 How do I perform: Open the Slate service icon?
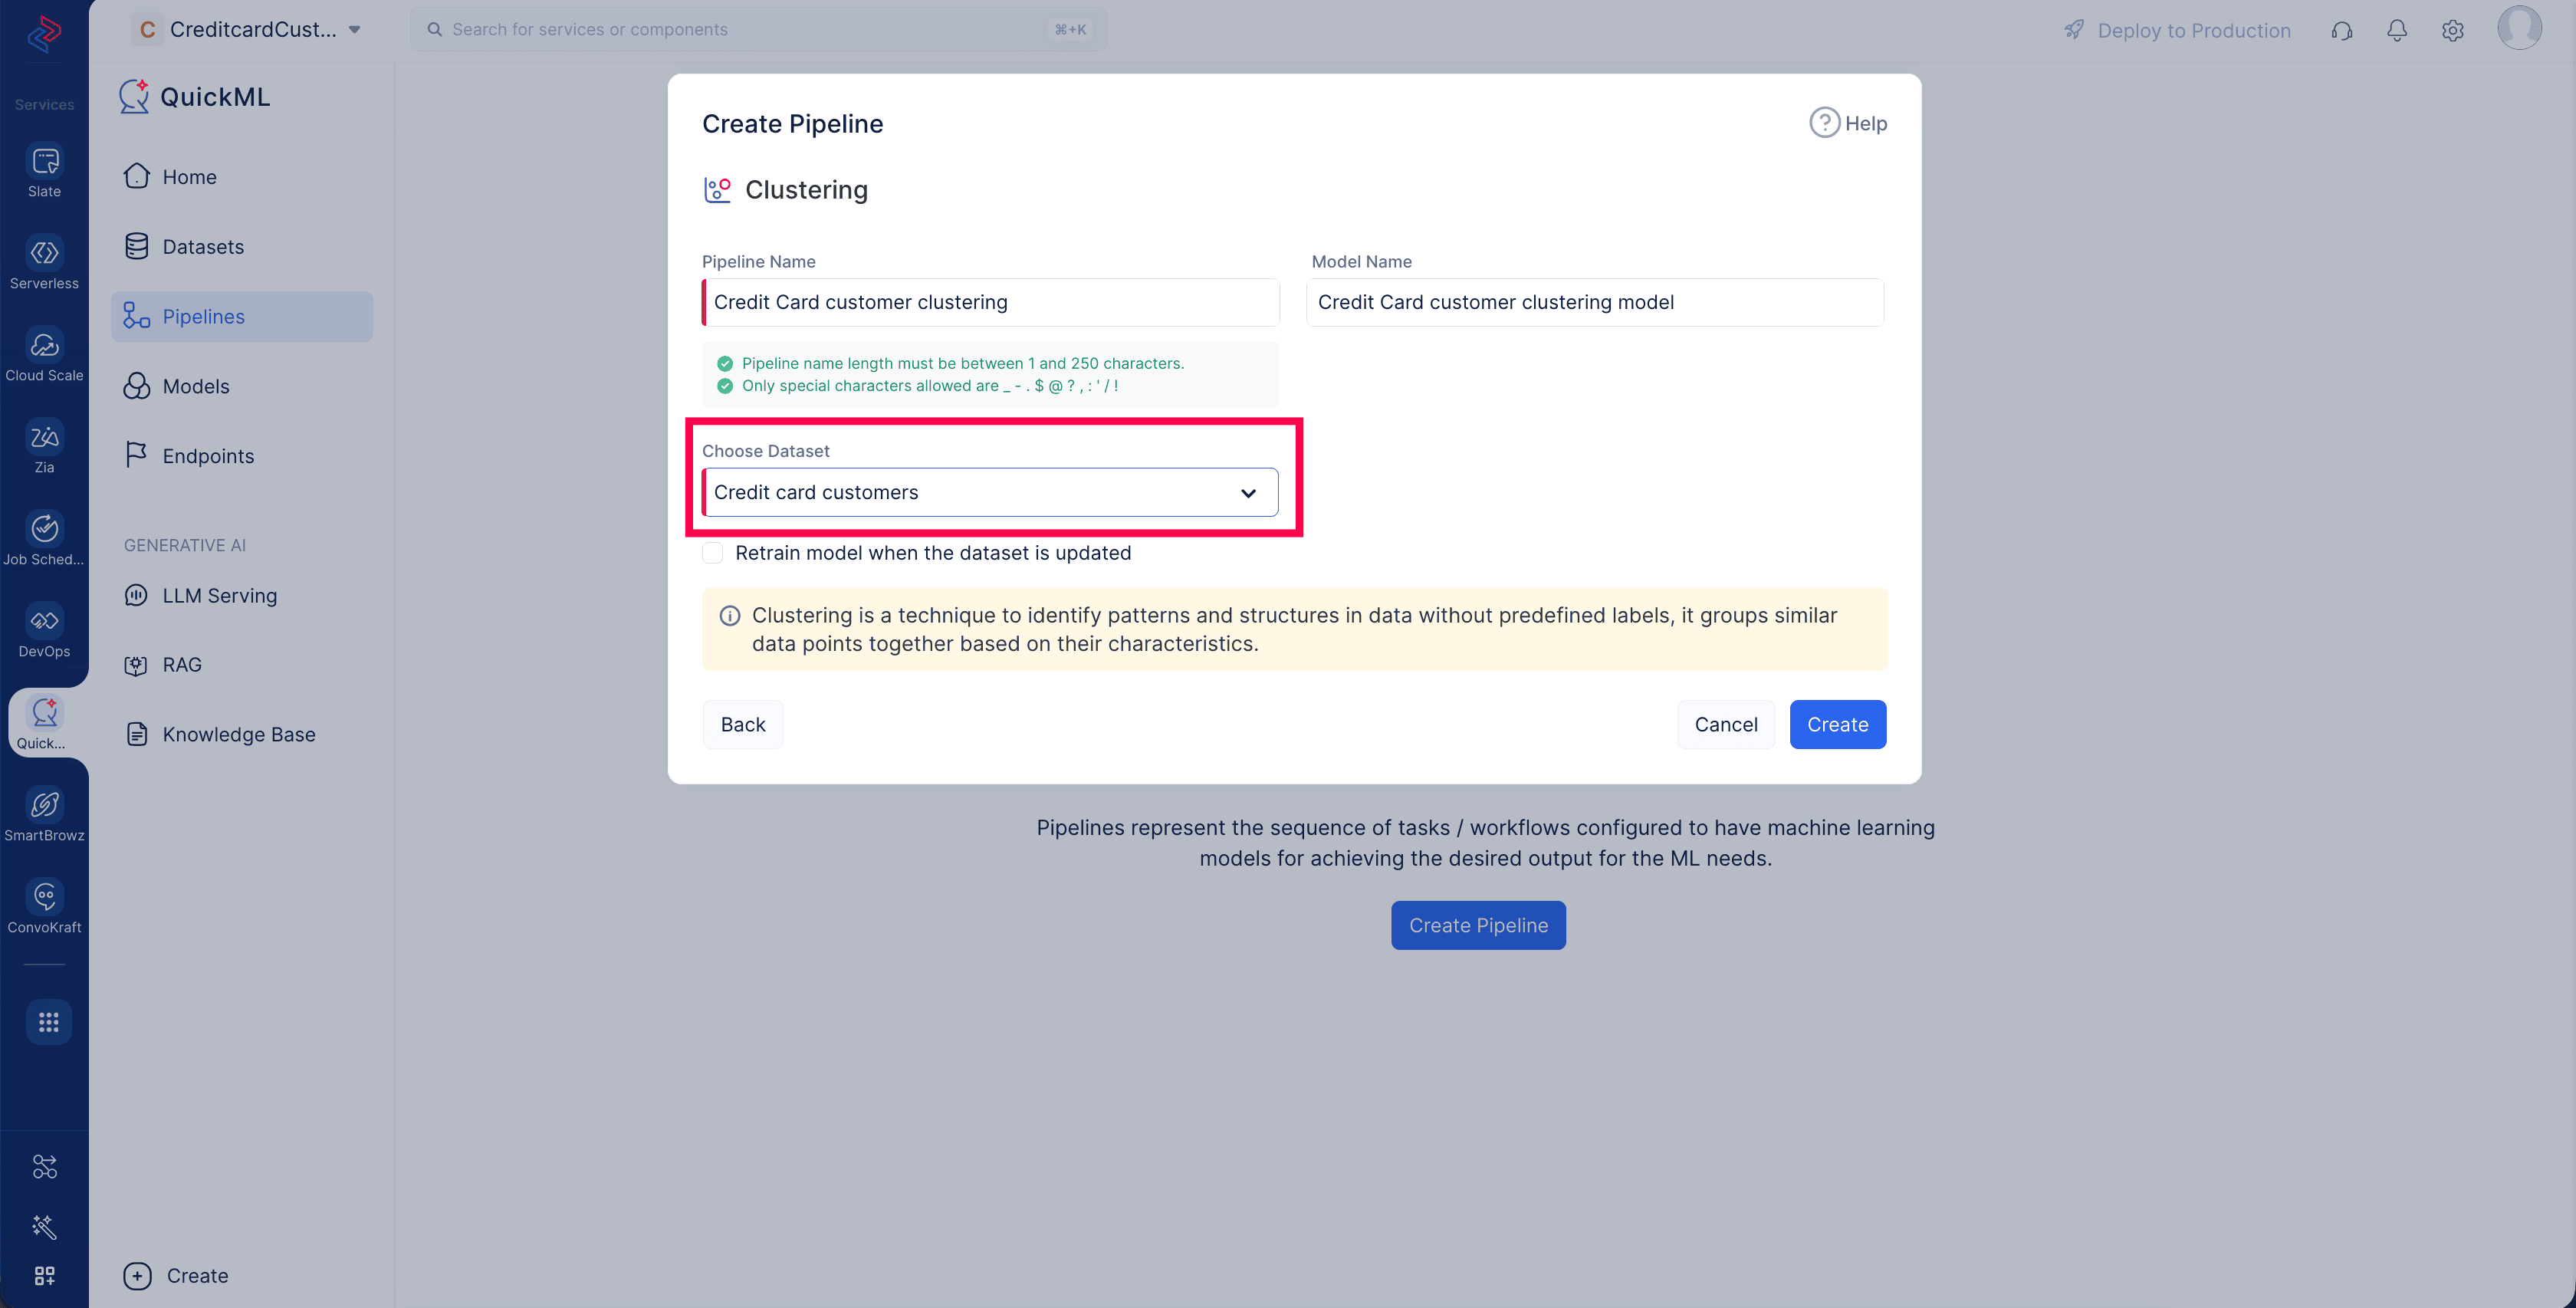click(44, 162)
